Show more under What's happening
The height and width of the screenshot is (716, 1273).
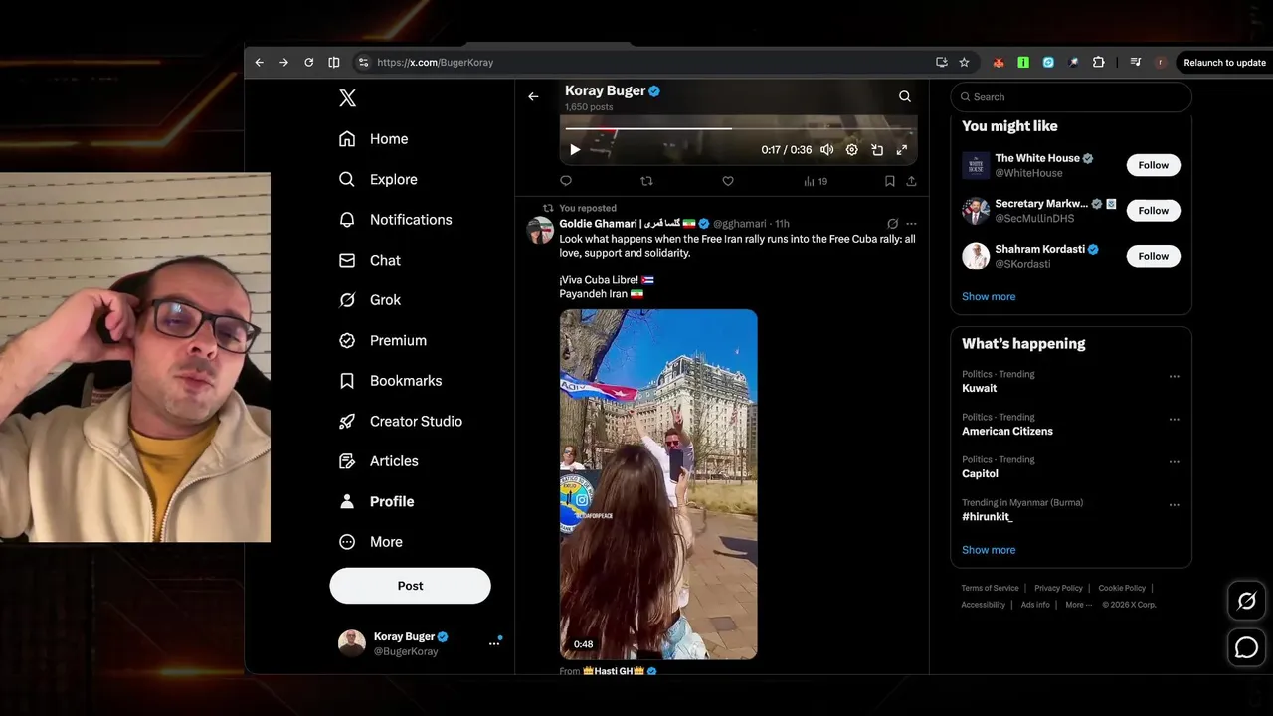tap(989, 550)
